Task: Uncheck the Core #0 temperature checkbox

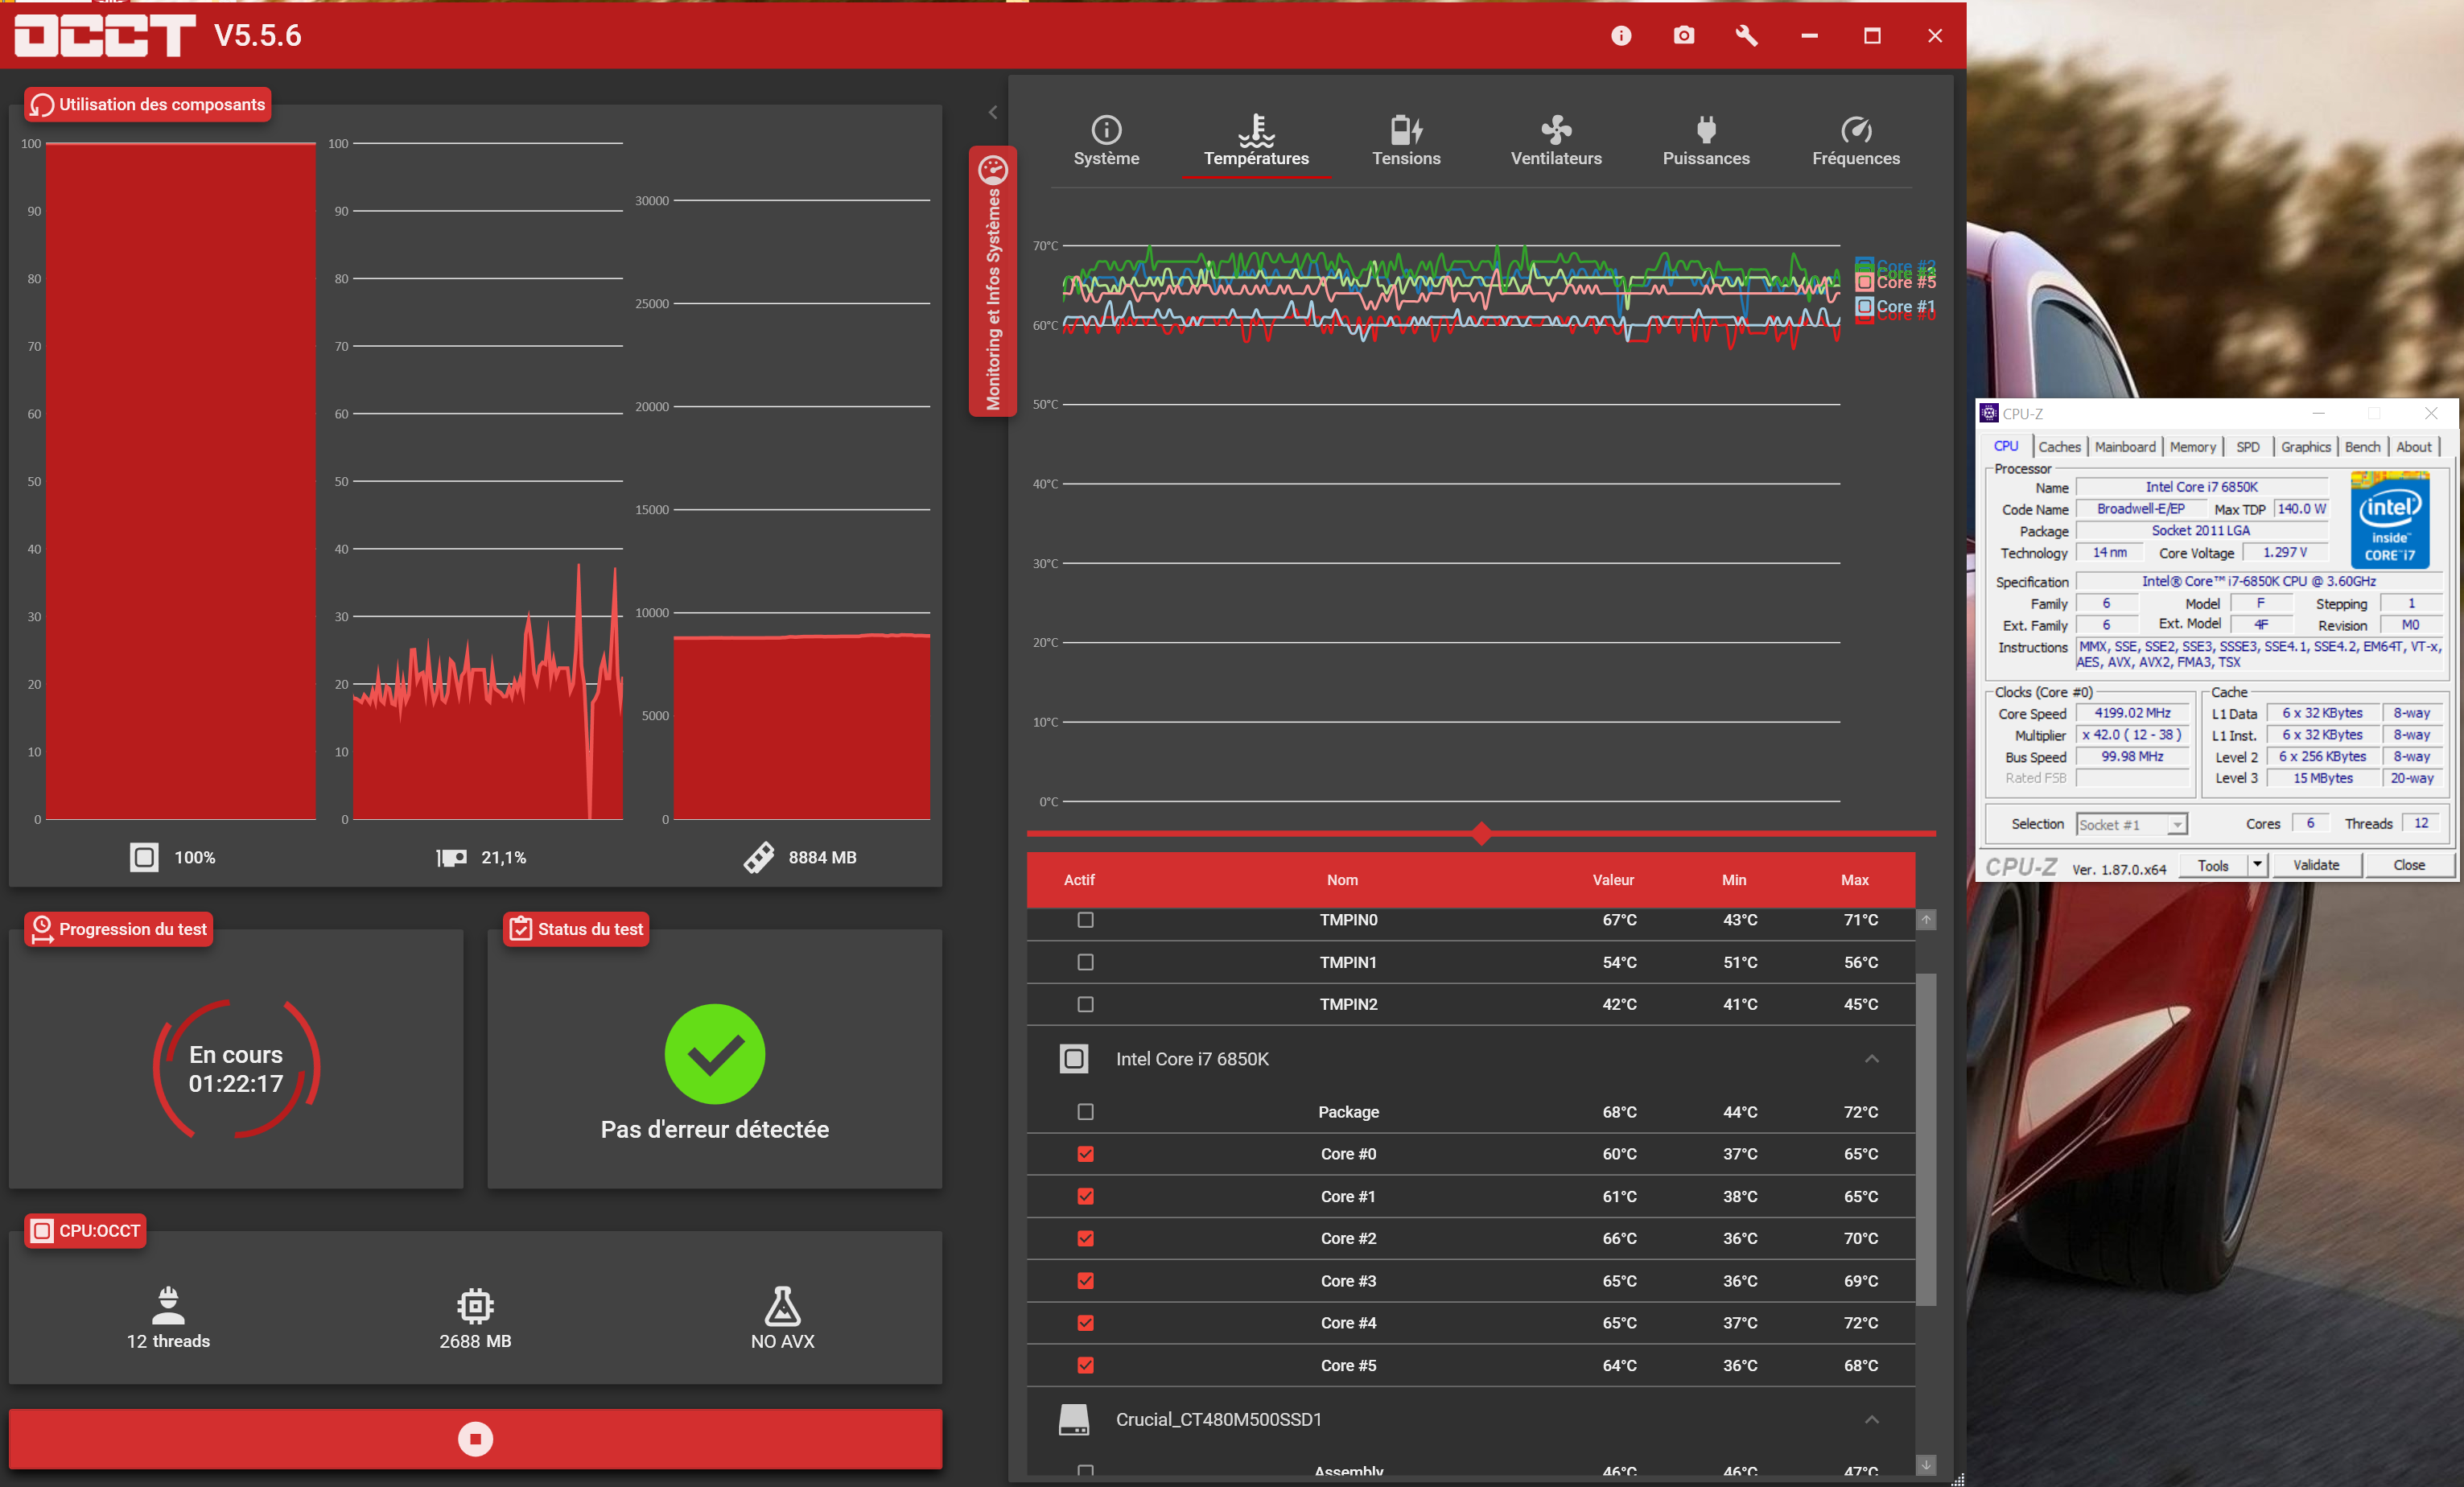Action: [x=1085, y=1154]
